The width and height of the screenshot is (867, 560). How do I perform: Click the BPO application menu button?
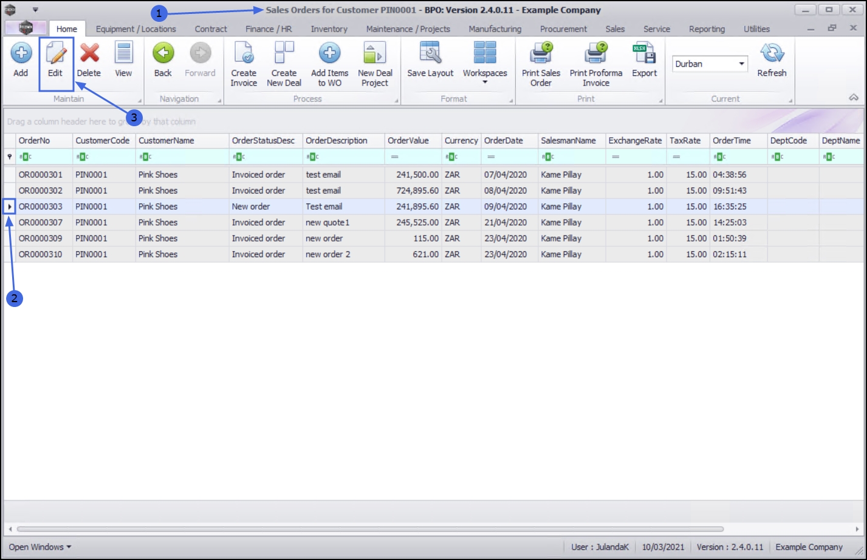26,28
